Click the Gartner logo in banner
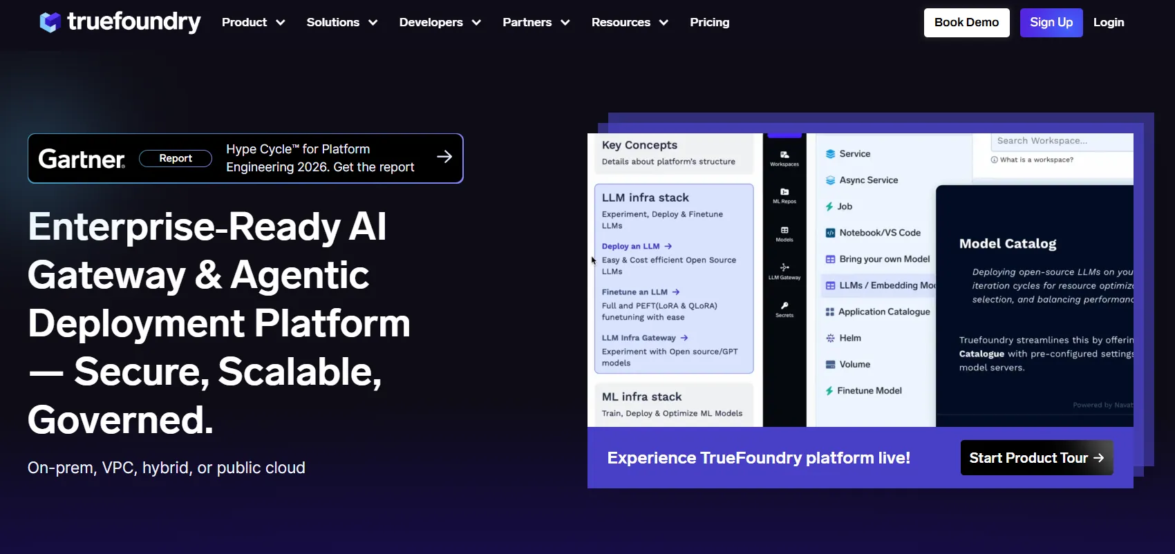 click(x=82, y=159)
